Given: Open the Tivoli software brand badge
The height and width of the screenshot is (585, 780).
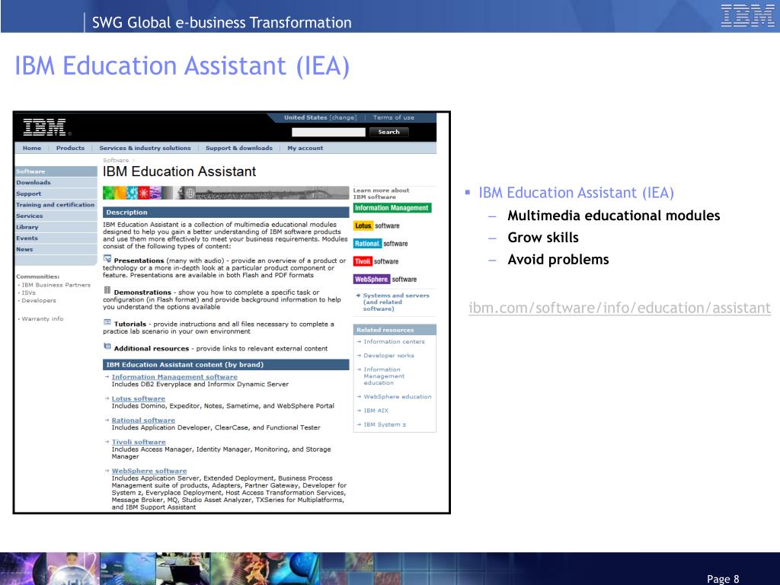Looking at the screenshot, I should click(376, 262).
